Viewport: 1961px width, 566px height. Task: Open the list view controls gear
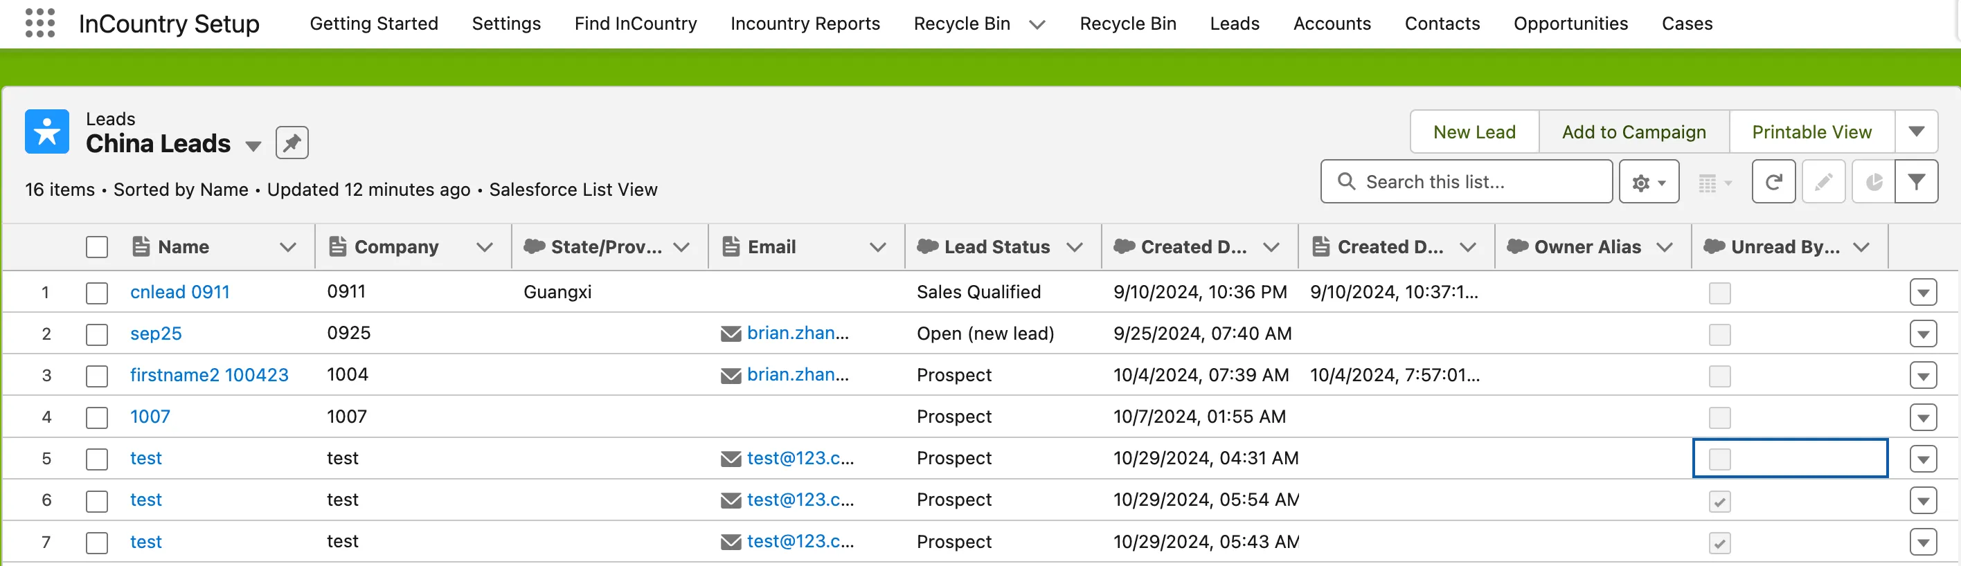pyautogui.click(x=1648, y=182)
